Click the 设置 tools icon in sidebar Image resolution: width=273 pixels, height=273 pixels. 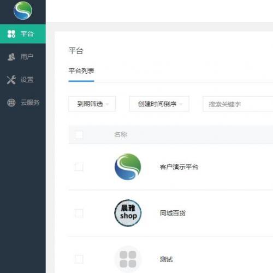pyautogui.click(x=11, y=80)
